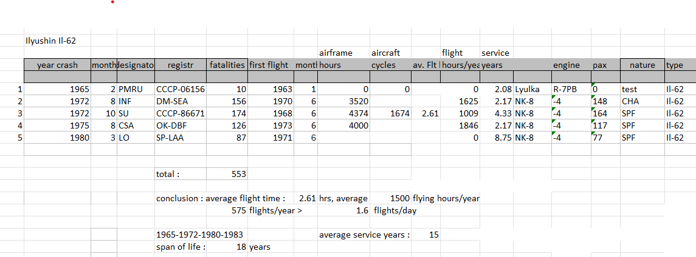Click the 'span of life :' label cell
Screen dimensions: 696x257
click(x=181, y=246)
